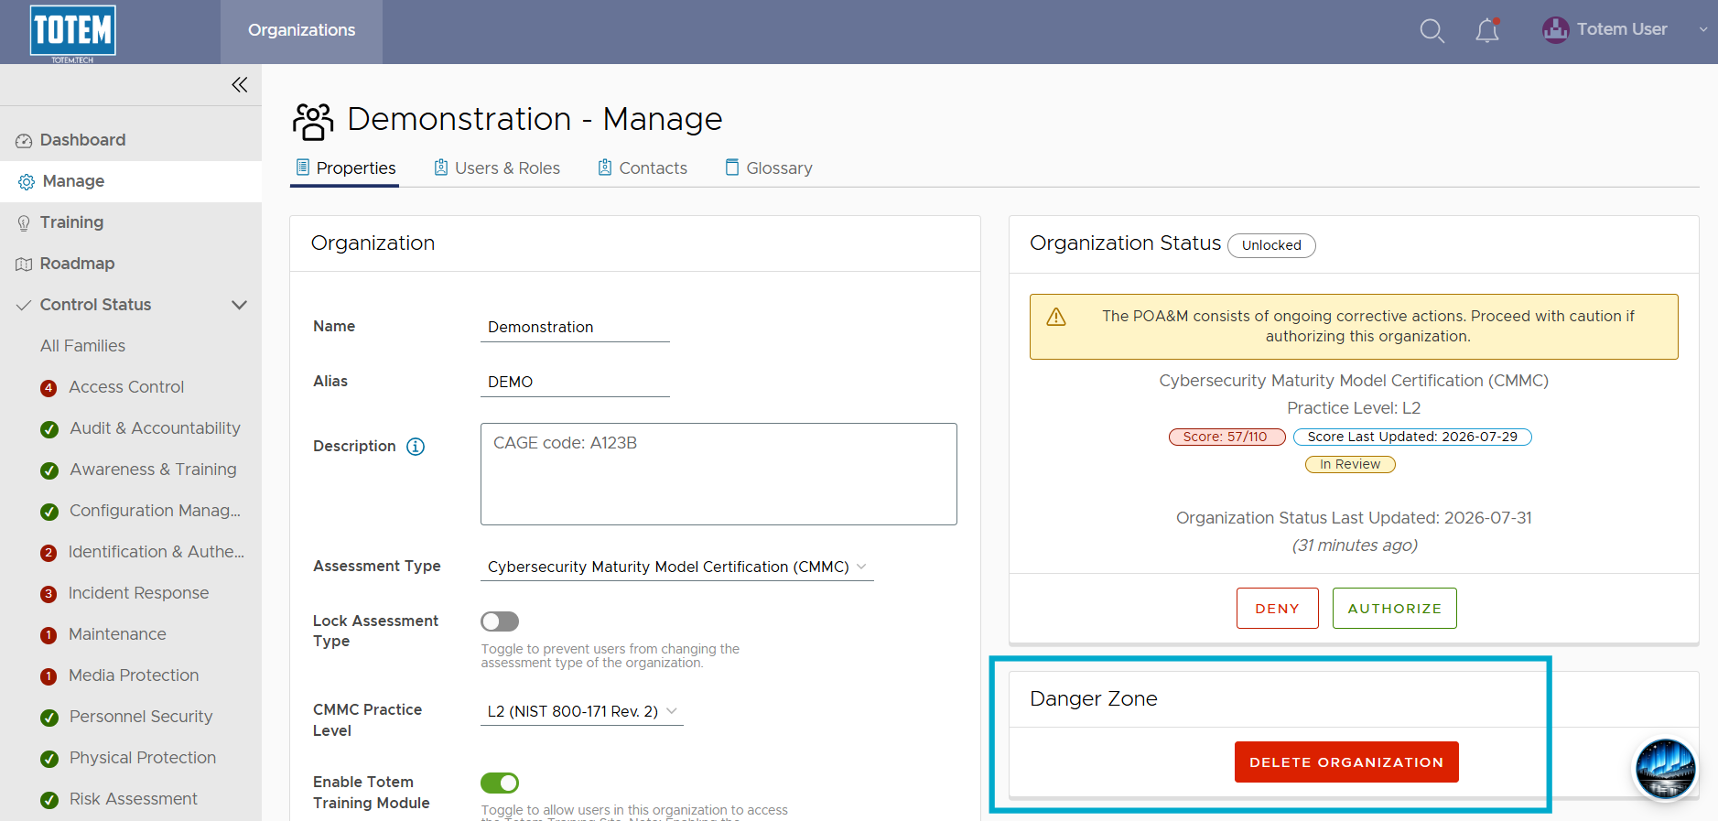This screenshot has height=821, width=1718.
Task: Click the Totem User avatar icon
Action: [1555, 30]
